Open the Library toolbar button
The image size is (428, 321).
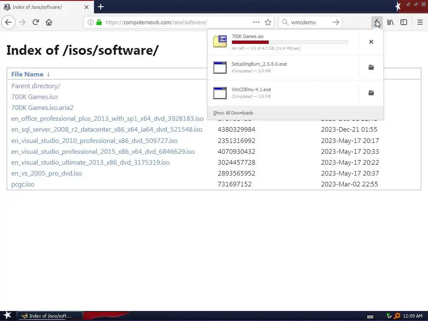click(390, 22)
